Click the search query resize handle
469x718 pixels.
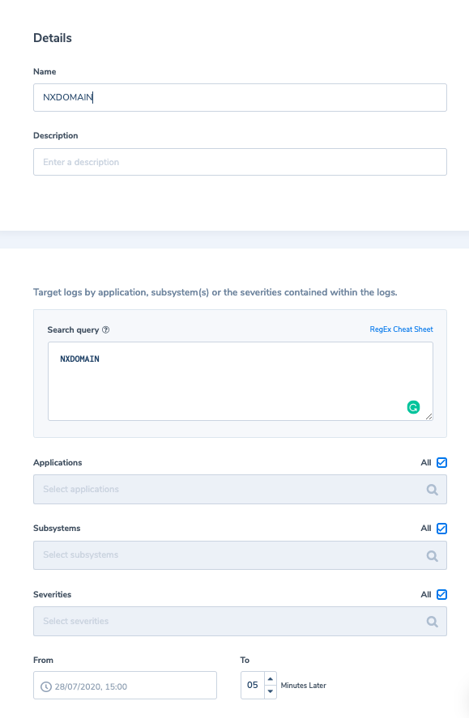[428, 416]
